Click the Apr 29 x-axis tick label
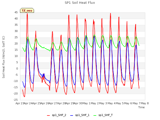The width and height of the screenshot is (160, 120). (x=70, y=103)
